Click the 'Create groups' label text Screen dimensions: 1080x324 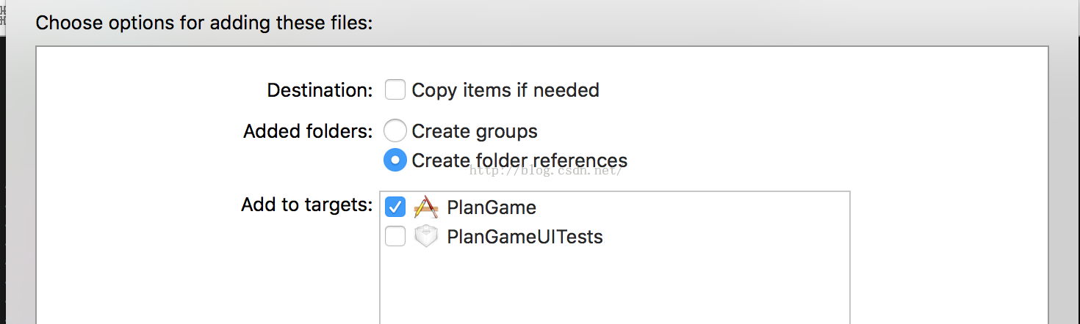[x=475, y=131]
